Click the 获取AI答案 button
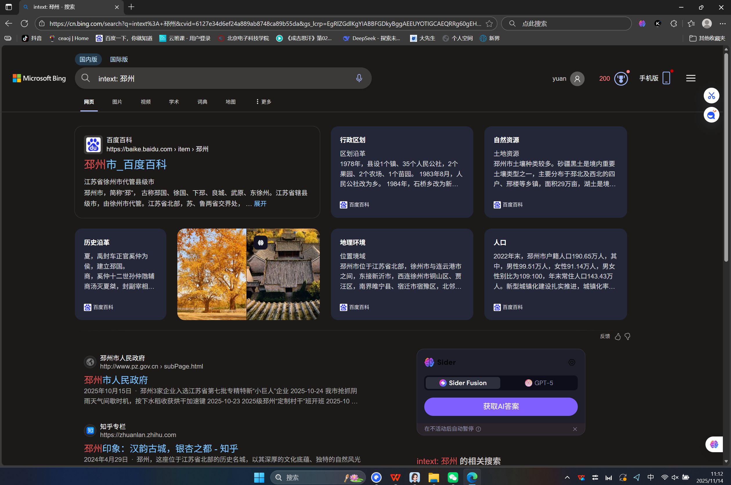 pyautogui.click(x=500, y=406)
